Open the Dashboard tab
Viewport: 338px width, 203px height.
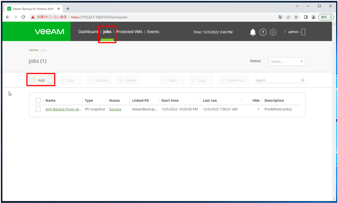(88, 32)
